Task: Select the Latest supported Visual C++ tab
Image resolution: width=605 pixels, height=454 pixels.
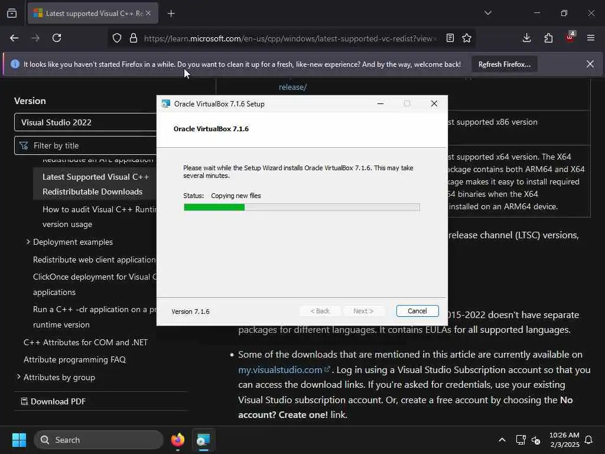Action: (x=93, y=13)
